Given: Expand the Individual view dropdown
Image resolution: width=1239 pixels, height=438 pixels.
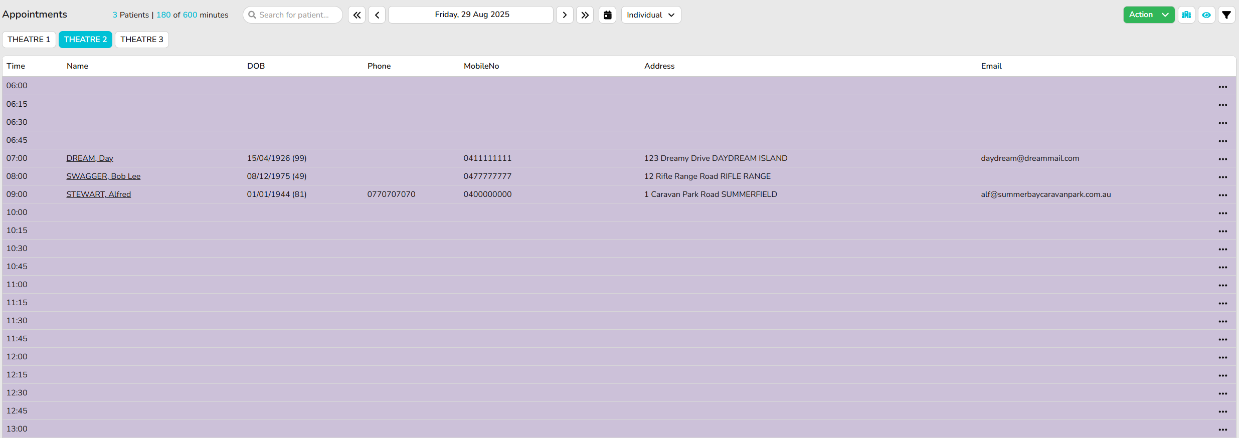Looking at the screenshot, I should click(x=651, y=15).
